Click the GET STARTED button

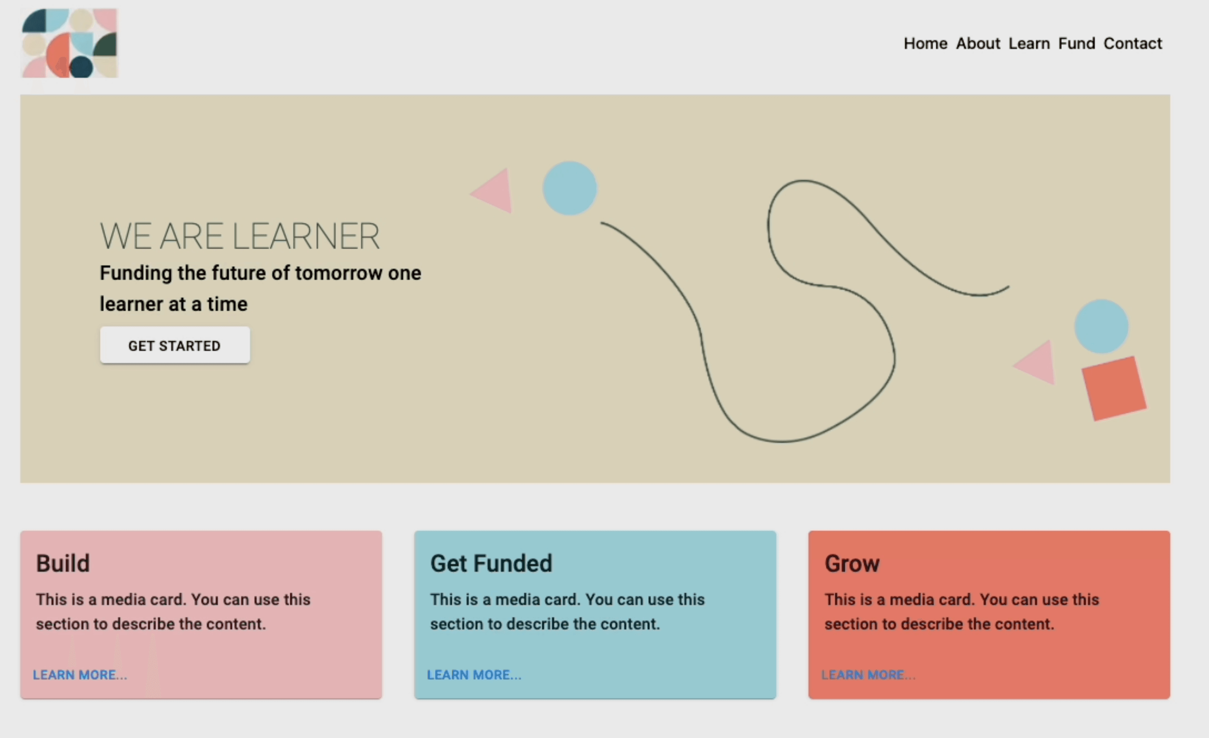coord(175,346)
